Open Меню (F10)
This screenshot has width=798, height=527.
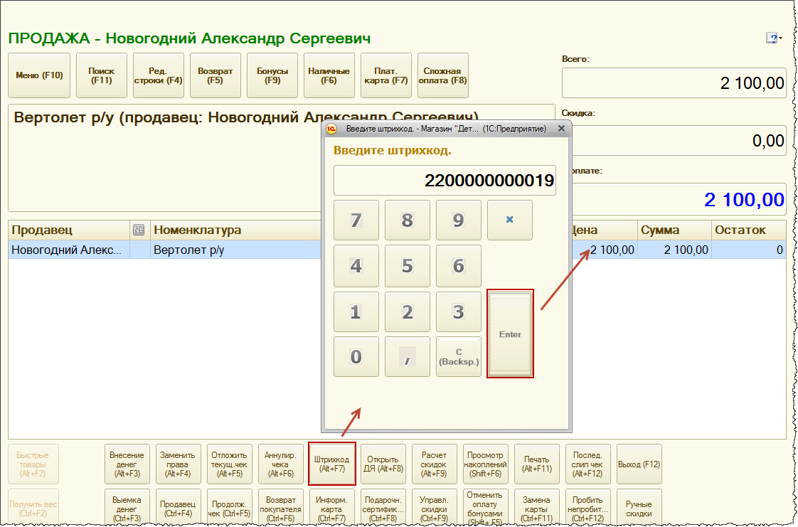pos(39,75)
